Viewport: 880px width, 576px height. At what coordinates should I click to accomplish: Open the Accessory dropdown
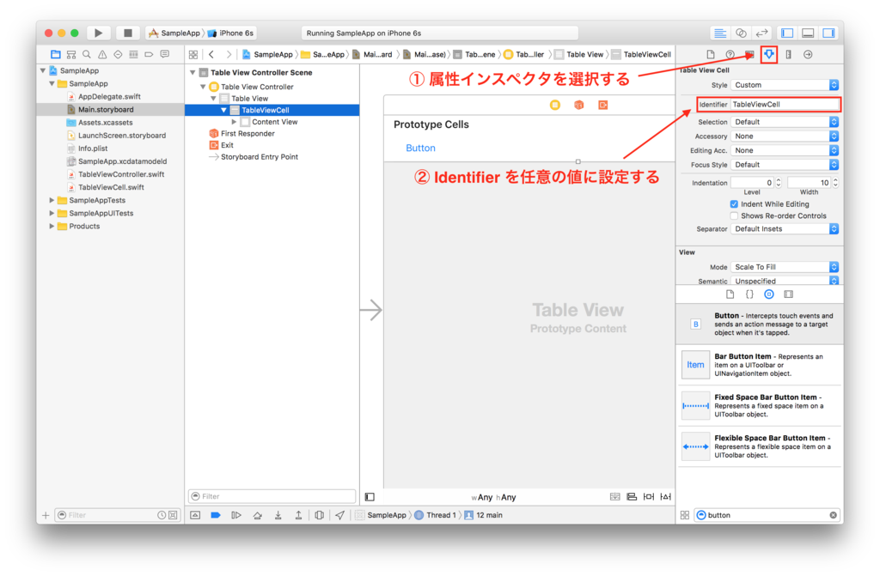click(x=785, y=136)
